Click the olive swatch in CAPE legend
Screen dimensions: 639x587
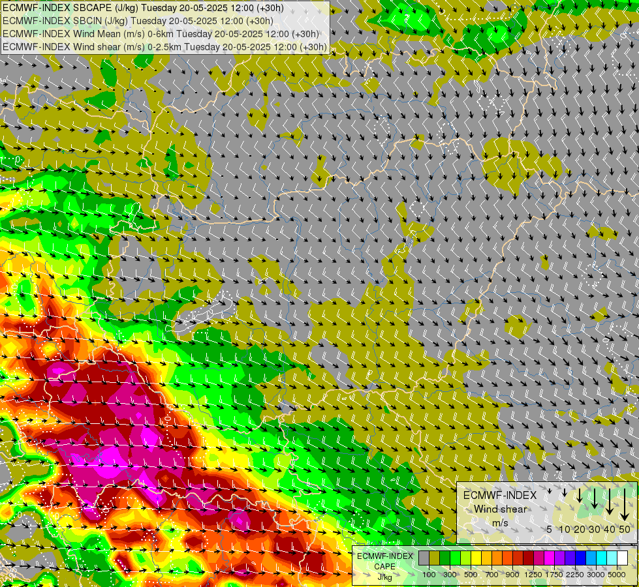435,558
